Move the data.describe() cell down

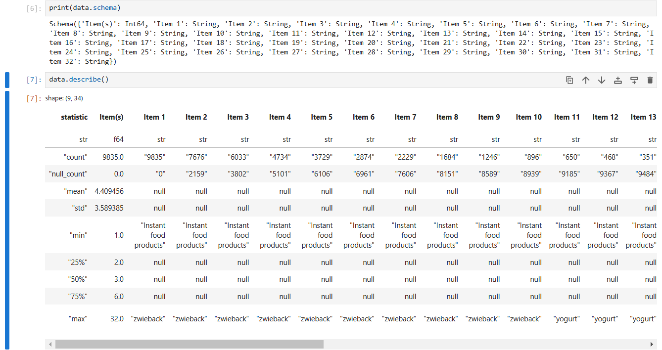pos(602,80)
